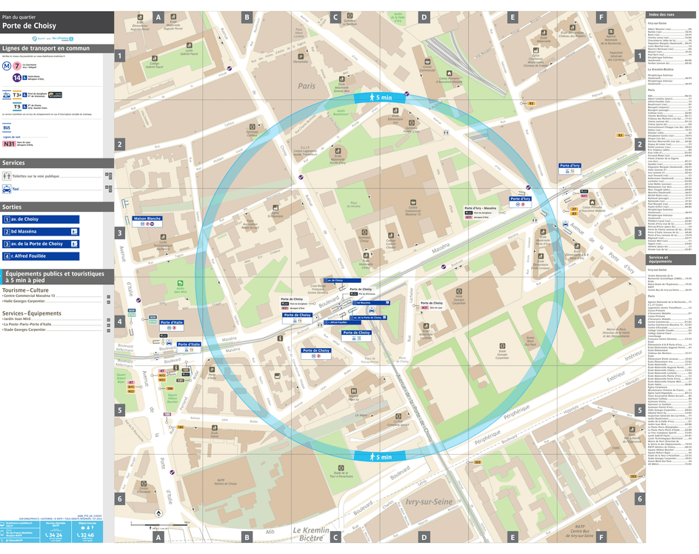
Task: Click the compass arrow at bottom left of map
Action: [x=158, y=513]
